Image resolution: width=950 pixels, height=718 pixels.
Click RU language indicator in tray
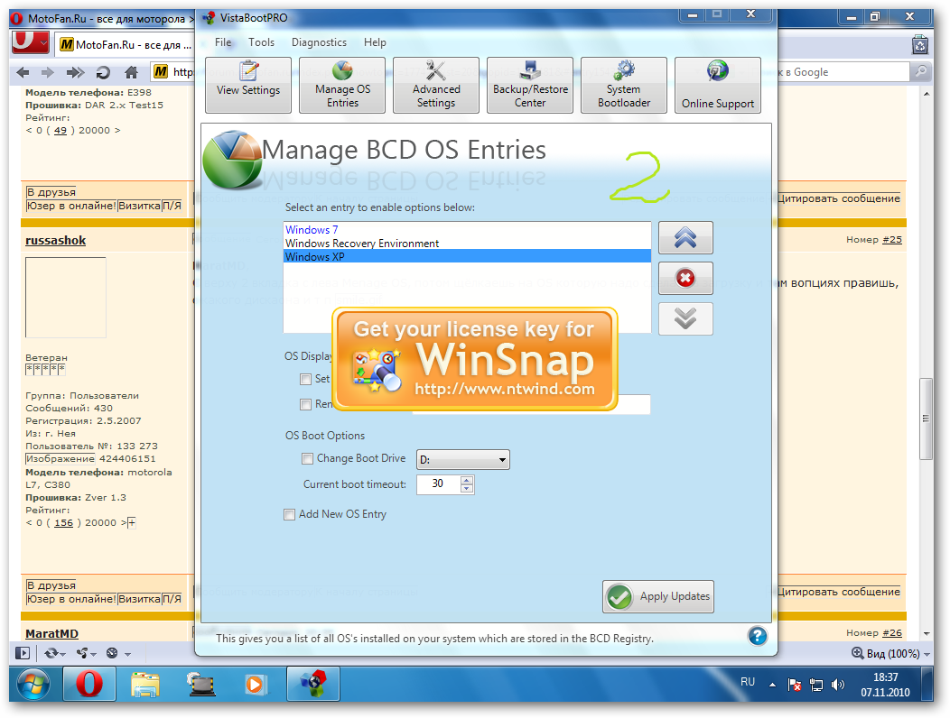(748, 682)
